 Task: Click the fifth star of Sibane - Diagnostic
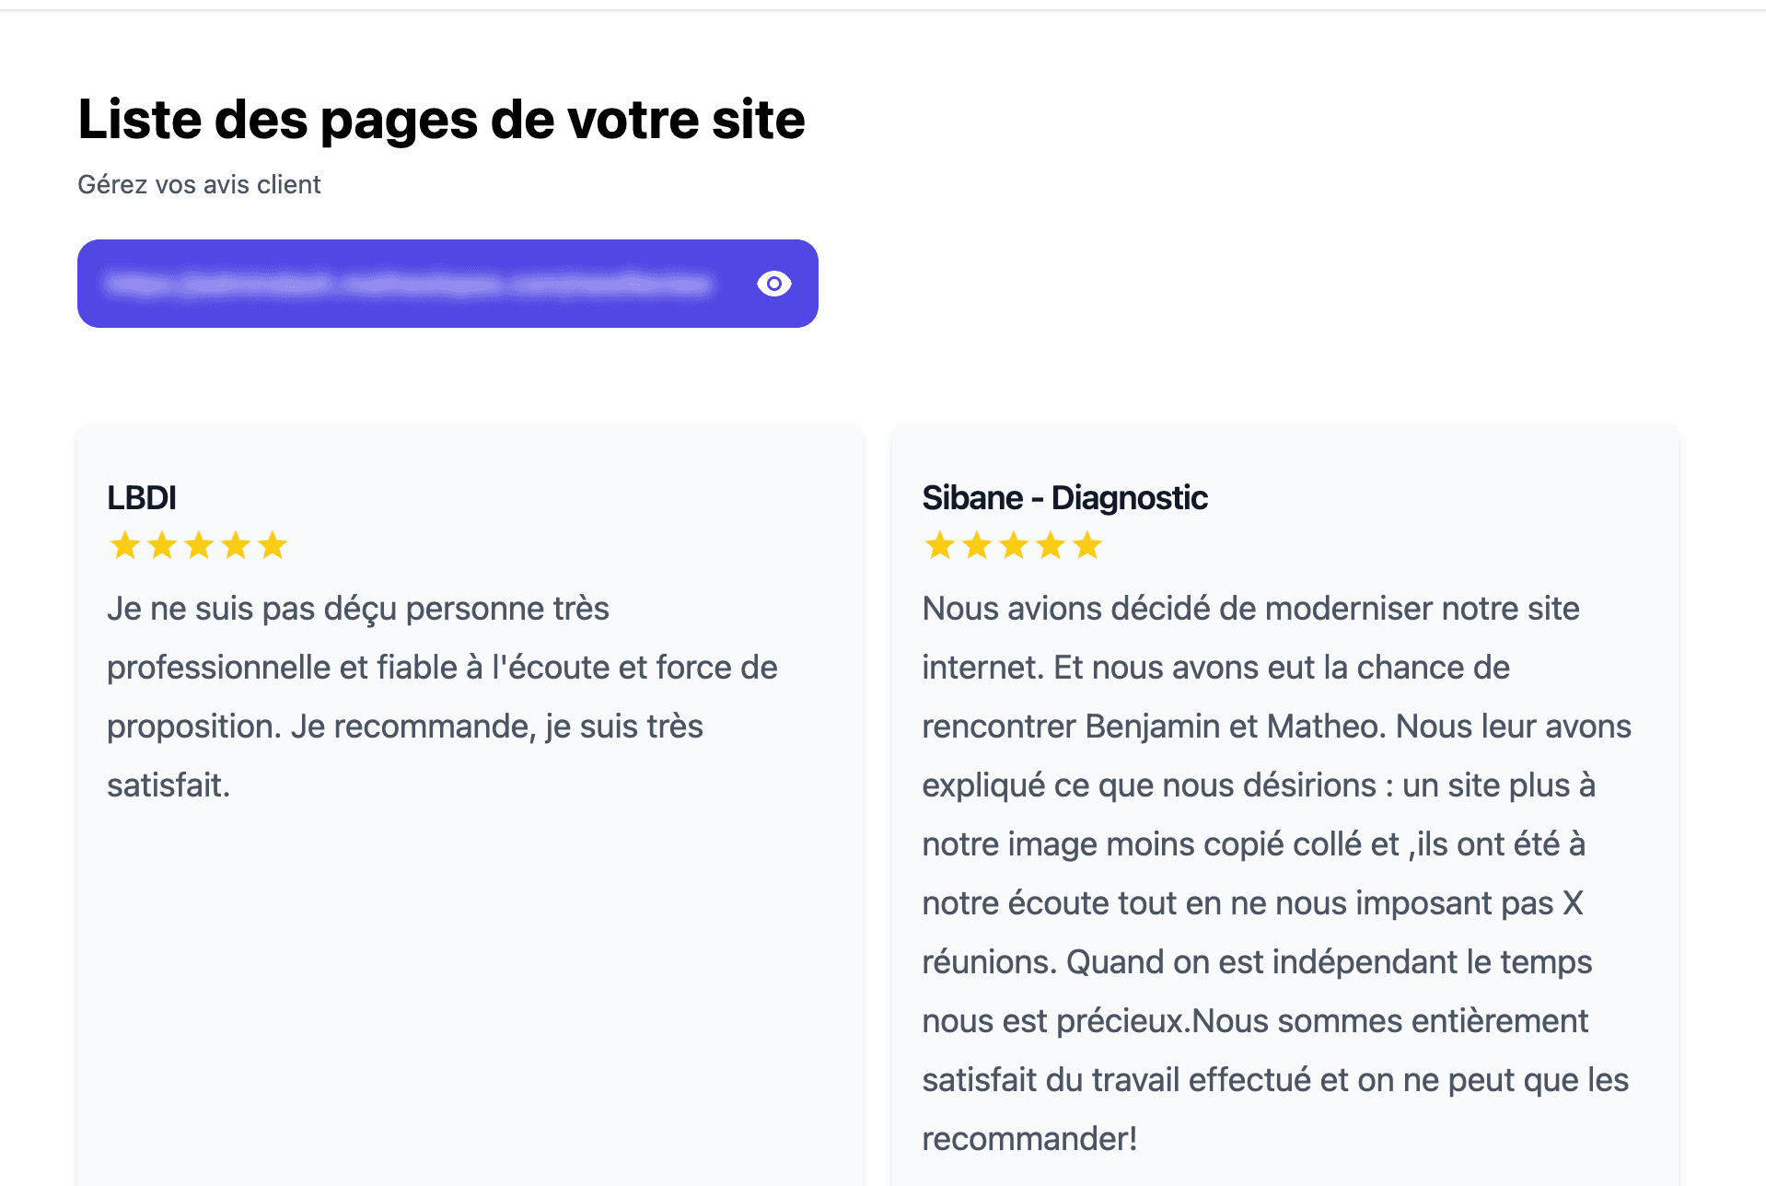1087,545
